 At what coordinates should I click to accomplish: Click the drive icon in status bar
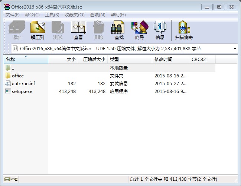coord(7,179)
